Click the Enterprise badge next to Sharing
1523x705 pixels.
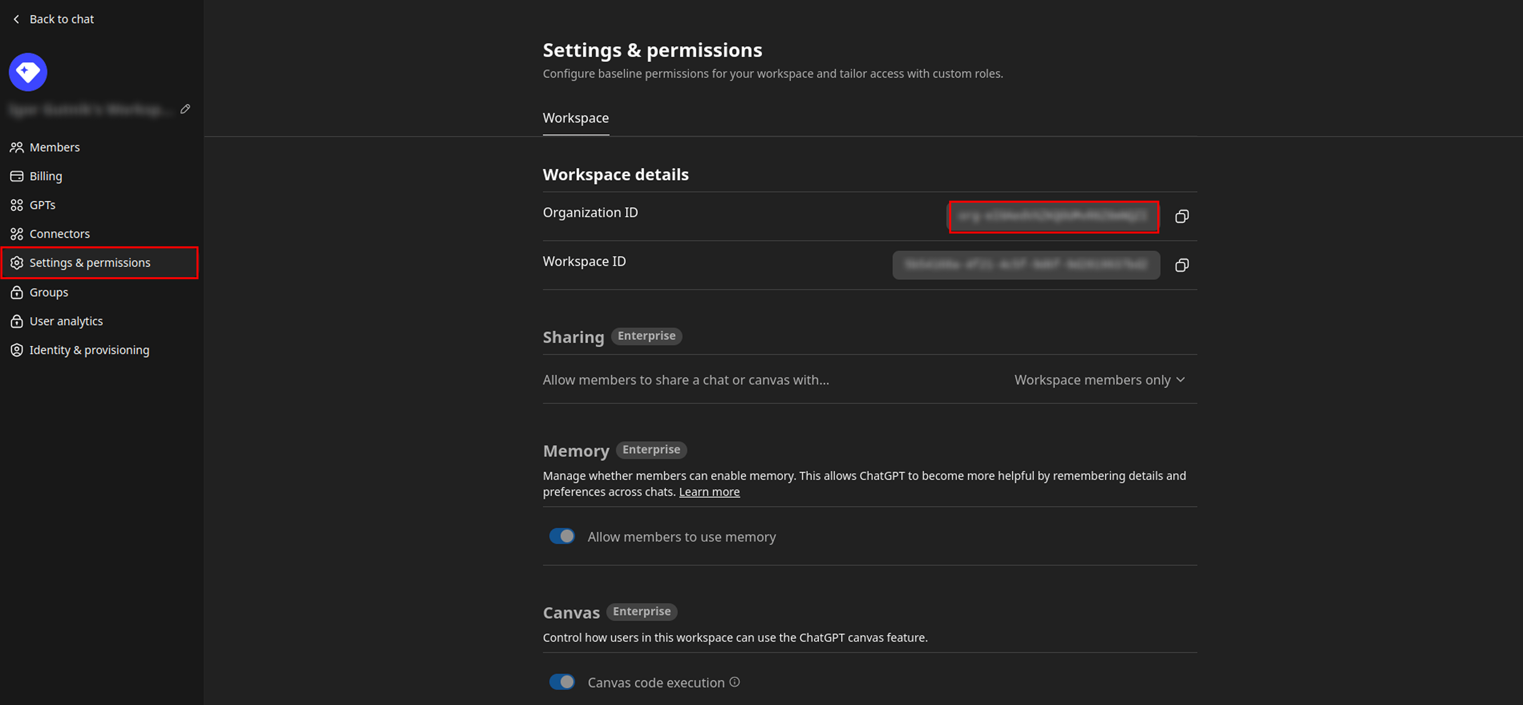[646, 336]
